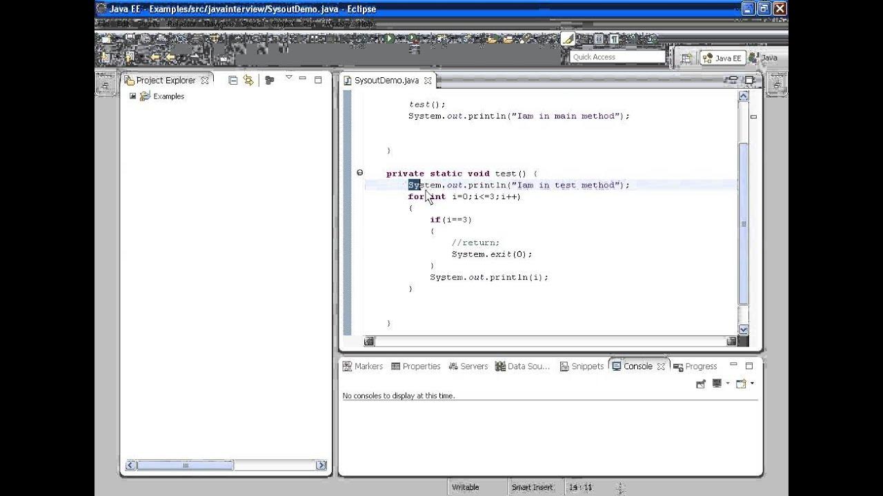Minimize the editor area
883x496 pixels.
tap(733, 80)
